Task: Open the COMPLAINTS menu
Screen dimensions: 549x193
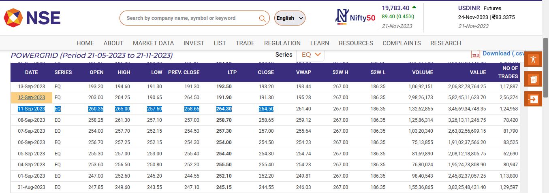Action: [x=402, y=43]
